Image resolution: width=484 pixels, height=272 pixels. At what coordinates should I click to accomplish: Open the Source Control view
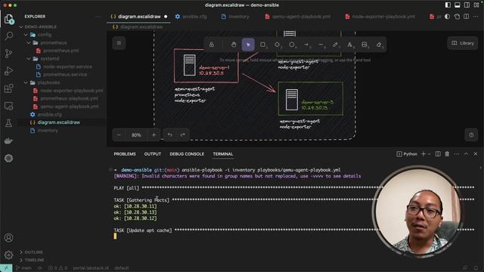pos(8,54)
